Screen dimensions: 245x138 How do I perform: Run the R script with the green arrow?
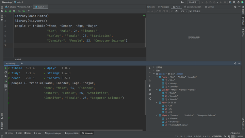[x=6, y=11]
